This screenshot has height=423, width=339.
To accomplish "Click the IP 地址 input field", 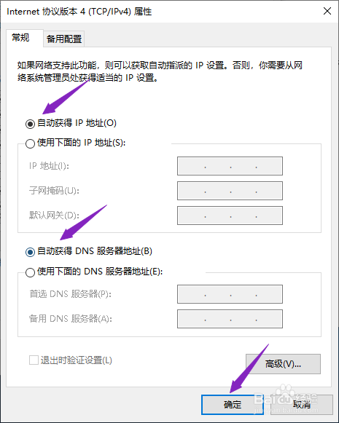I will click(x=230, y=166).
